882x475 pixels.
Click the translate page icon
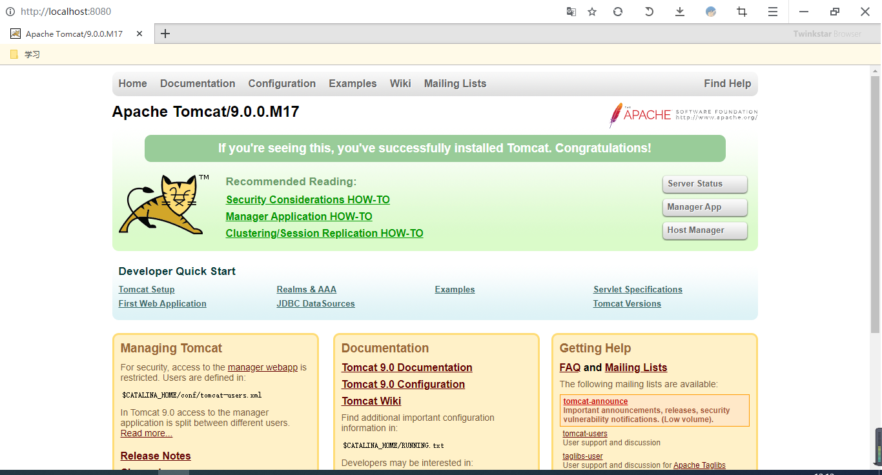point(571,12)
